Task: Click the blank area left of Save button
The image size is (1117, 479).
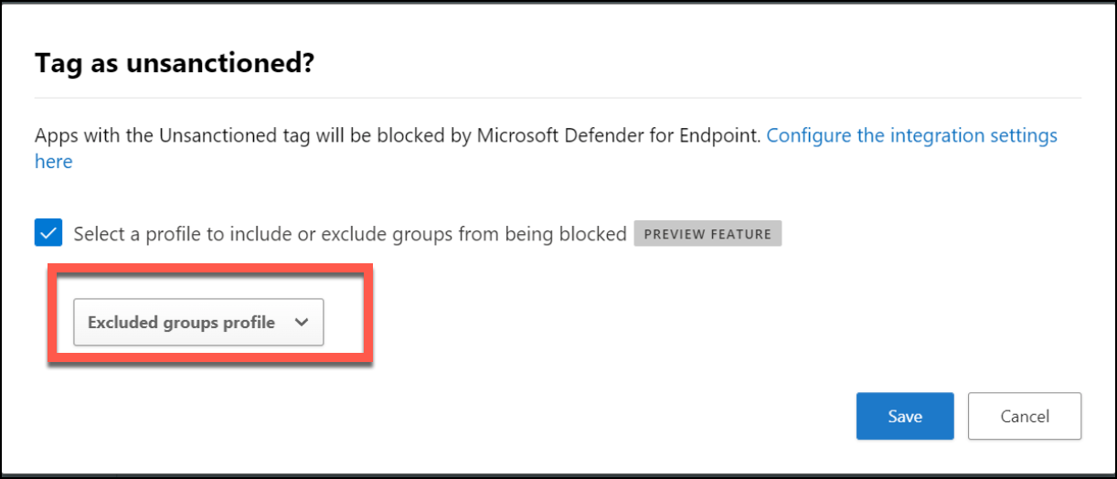Action: click(603, 416)
